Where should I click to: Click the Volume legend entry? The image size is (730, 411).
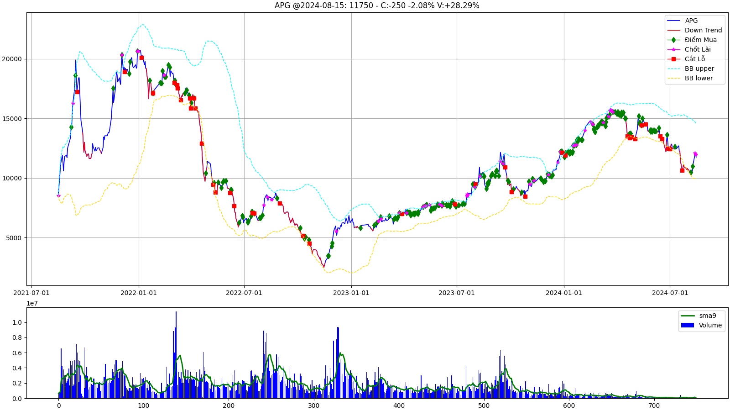[x=701, y=325]
